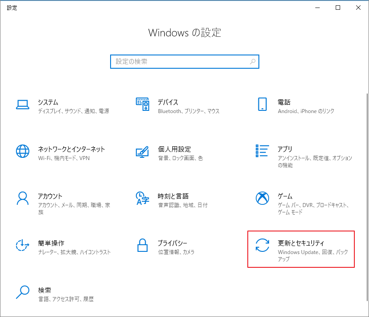The width and height of the screenshot is (369, 317).
Task: Open the 電話 phone icon
Action: pos(262,104)
